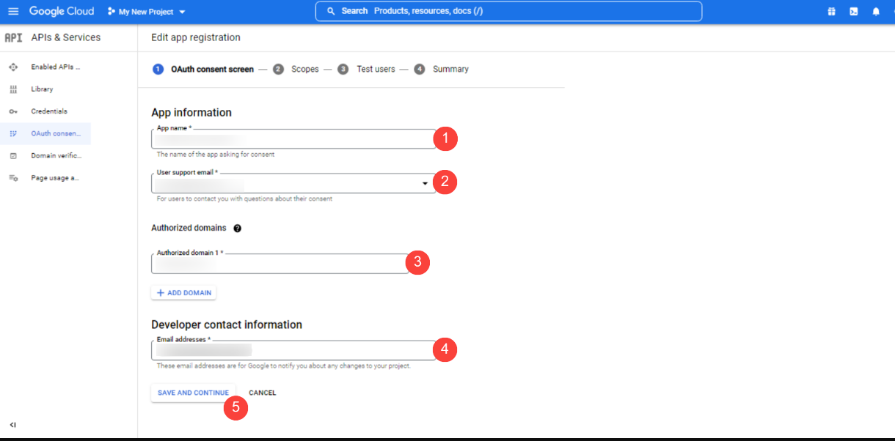The height and width of the screenshot is (441, 895).
Task: Click the gift icon in top bar
Action: [831, 11]
